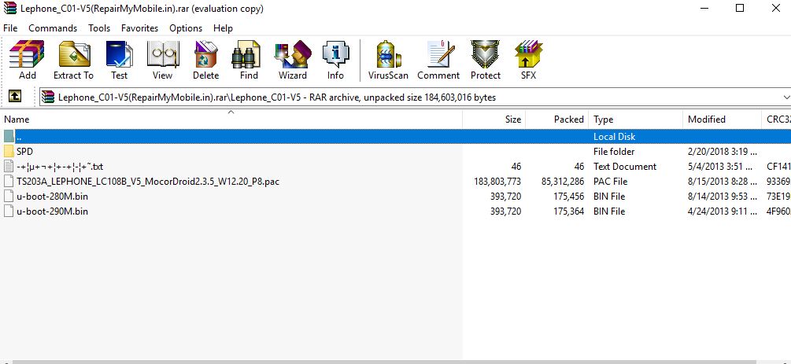Viewport: 791px width, 364px height.
Task: Select the u-boot-280M.bin file
Action: click(x=52, y=196)
